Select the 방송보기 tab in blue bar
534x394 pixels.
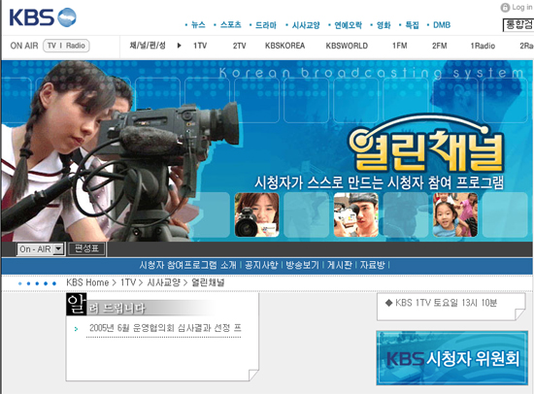(302, 265)
